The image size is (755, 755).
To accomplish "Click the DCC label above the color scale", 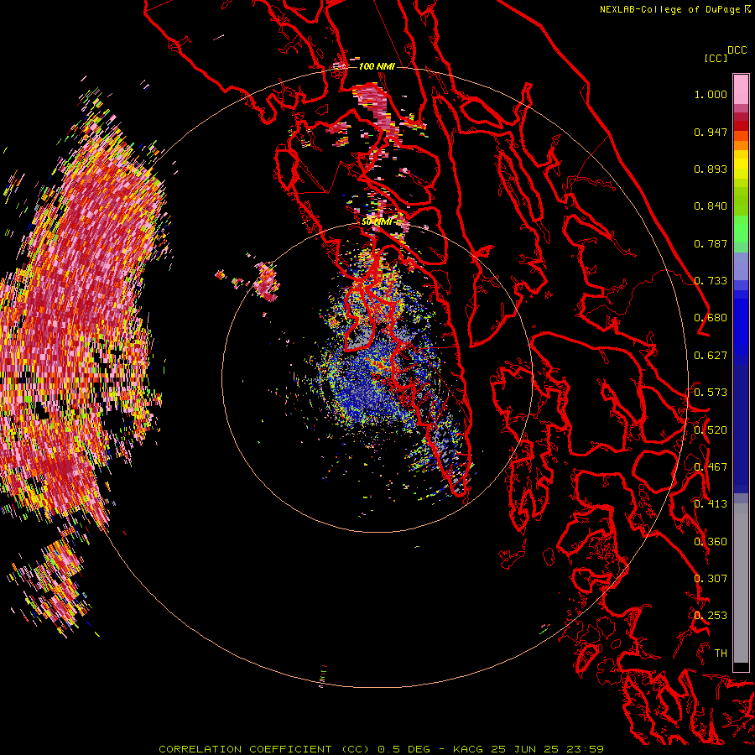I will (x=737, y=50).
